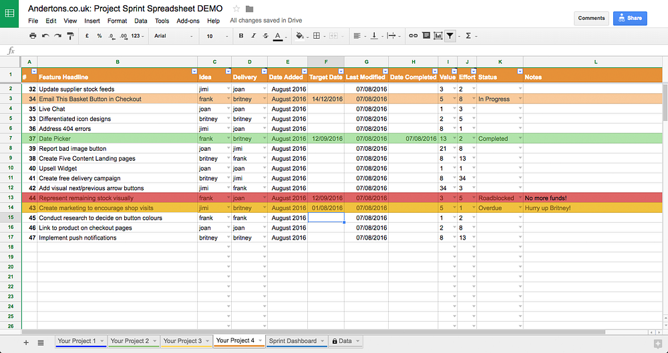Open the File menu
This screenshot has width=668, height=353.
coord(33,21)
